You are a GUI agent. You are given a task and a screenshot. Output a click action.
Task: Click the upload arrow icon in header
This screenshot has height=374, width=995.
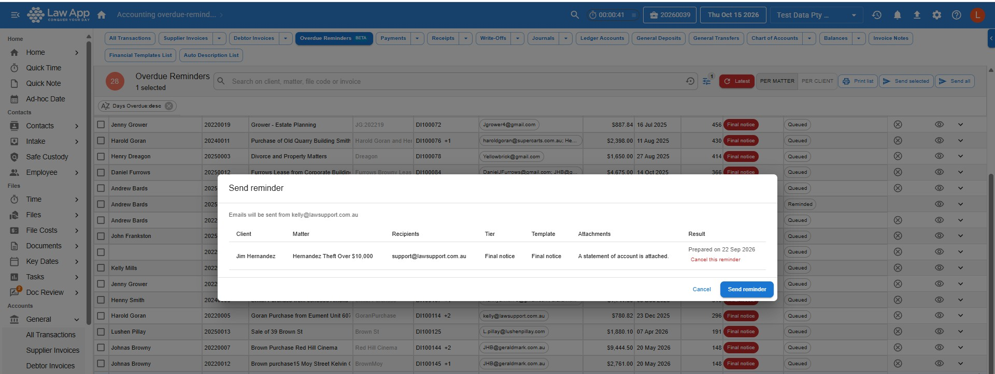point(917,15)
